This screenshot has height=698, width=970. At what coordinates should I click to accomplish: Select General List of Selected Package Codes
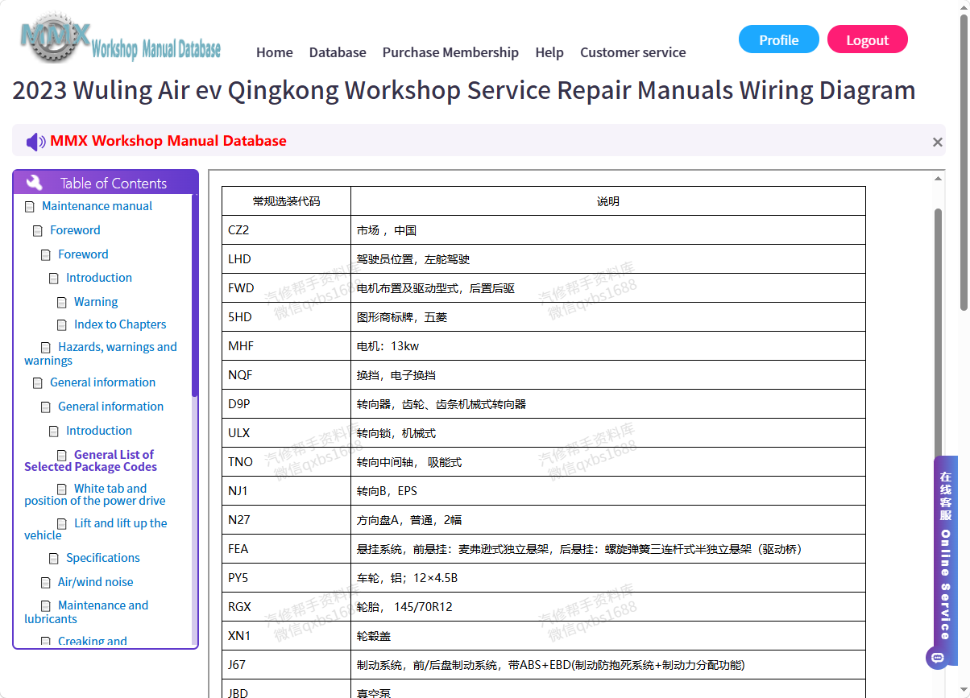(x=90, y=461)
